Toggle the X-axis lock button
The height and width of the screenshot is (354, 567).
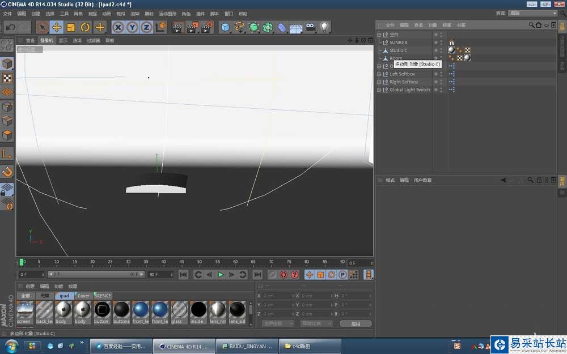[118, 27]
